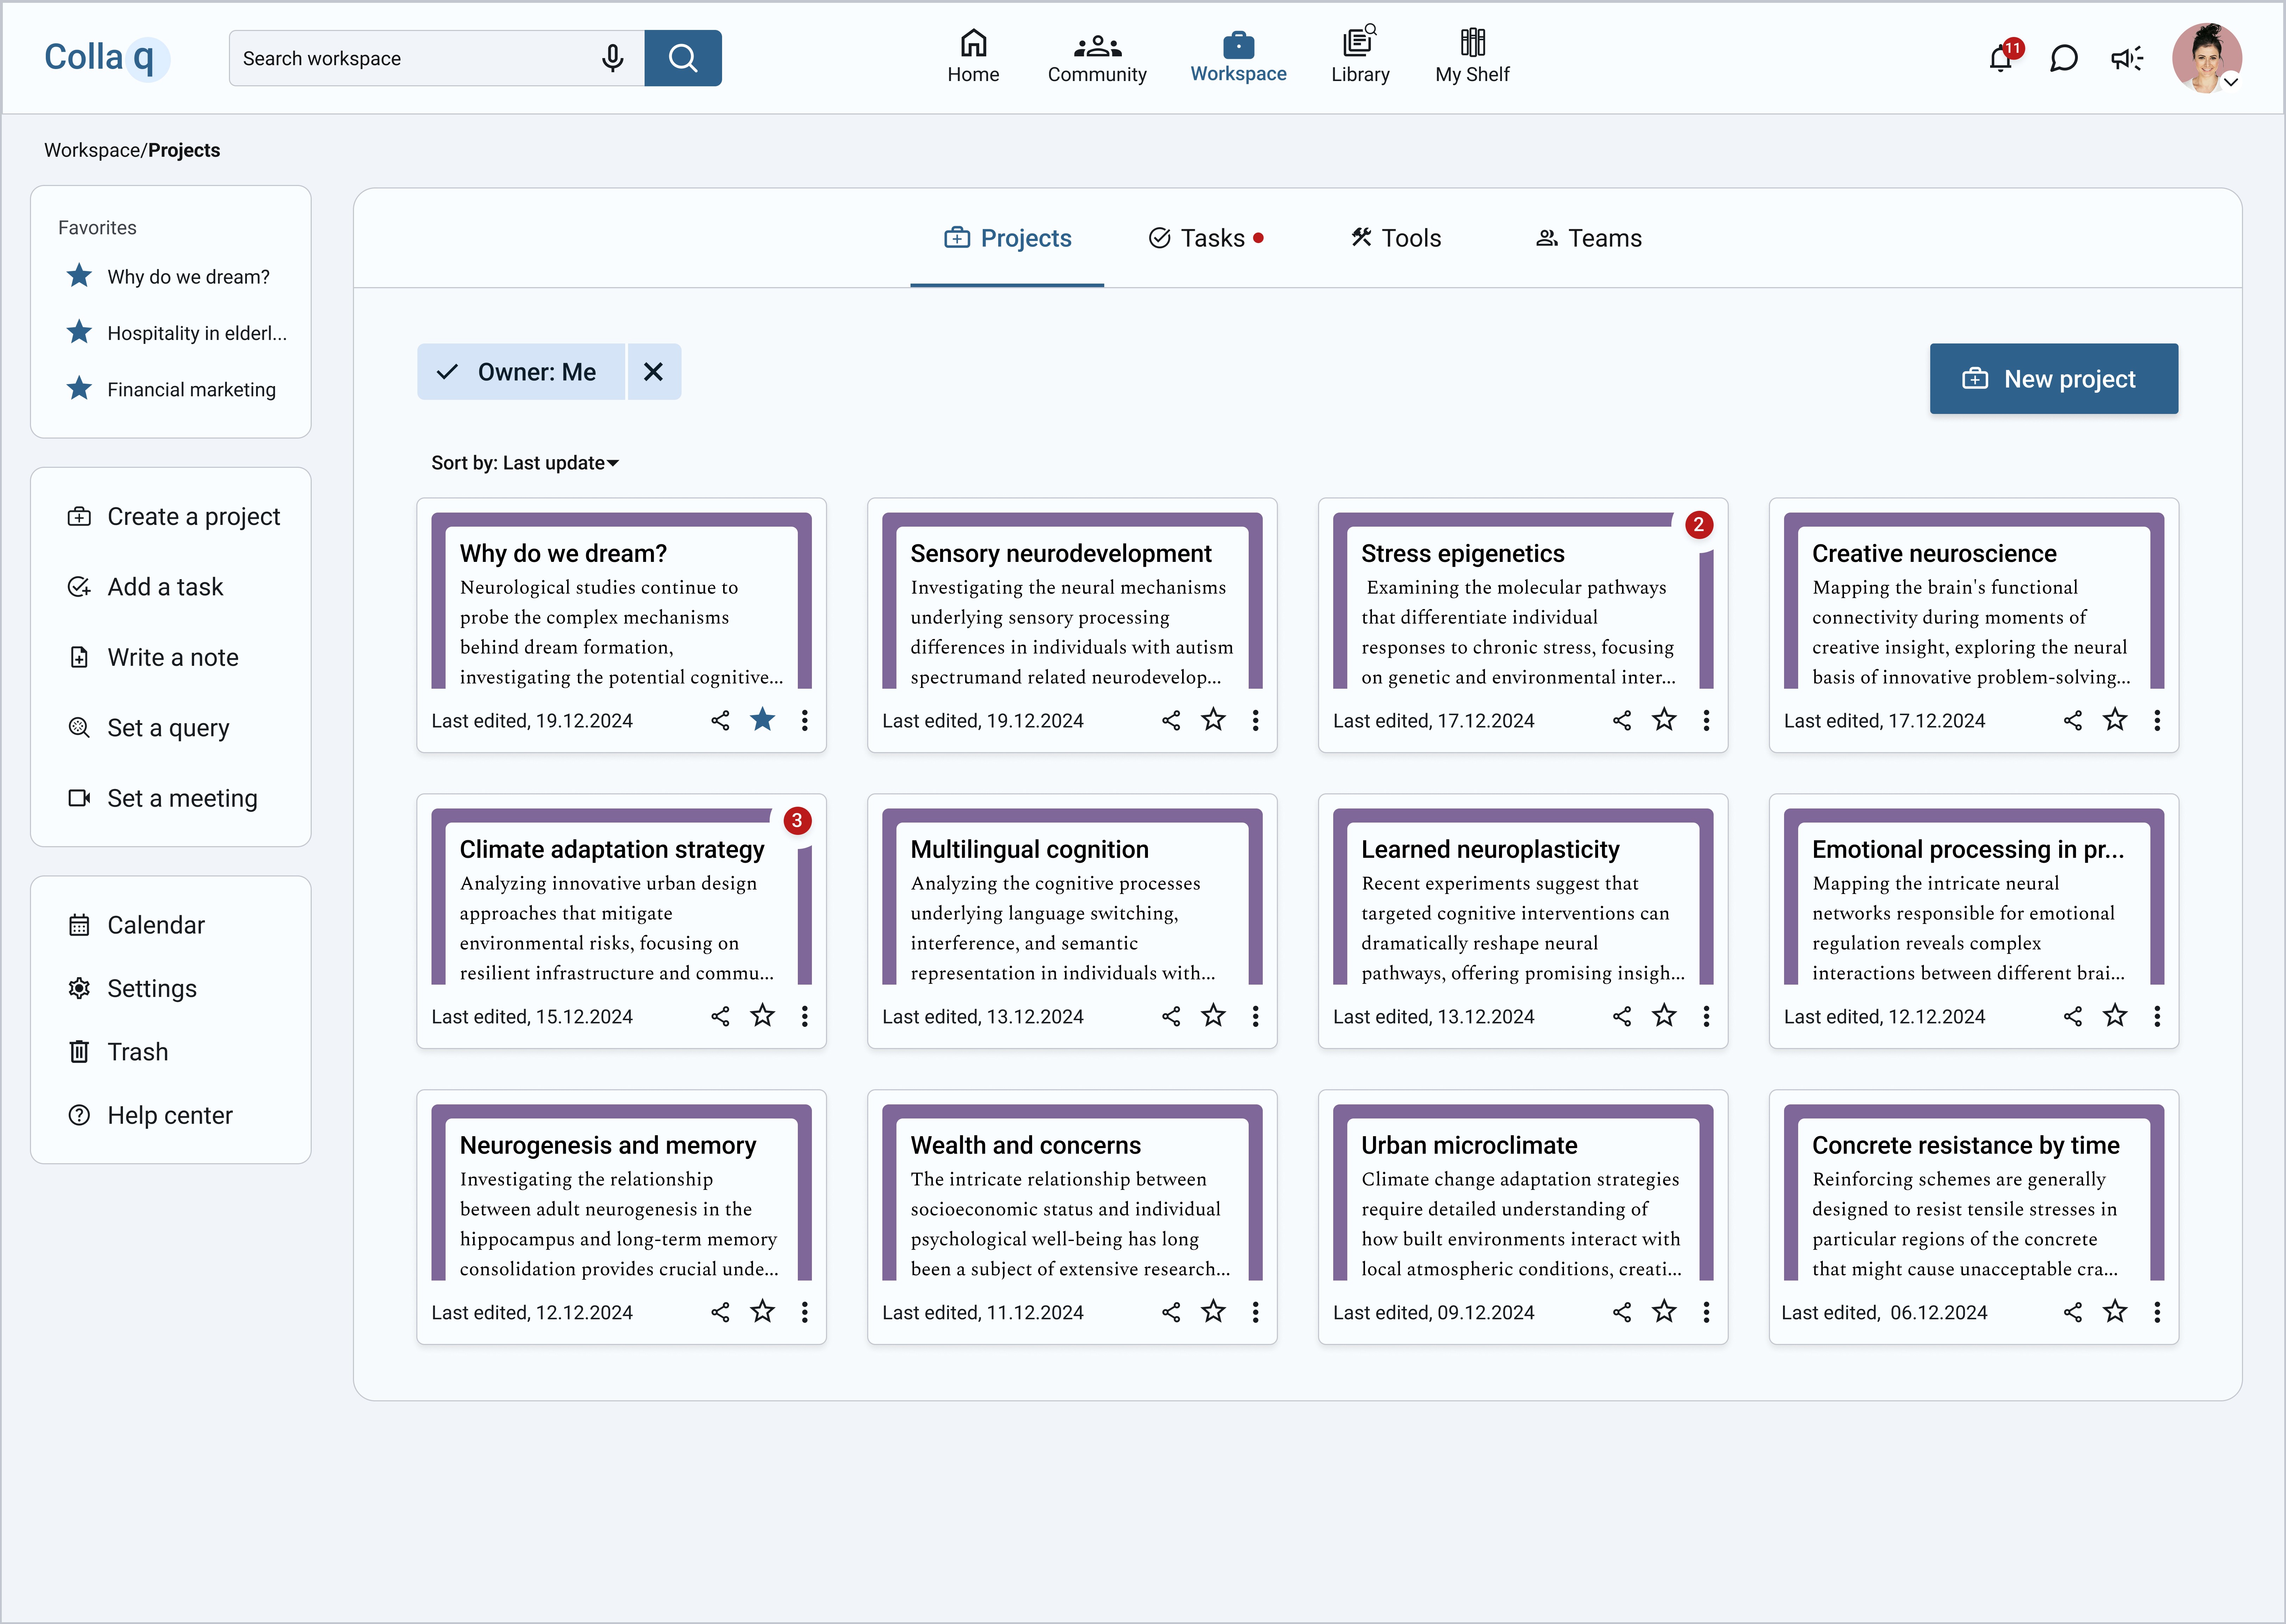Star the Sensory neurodevelopment project

pos(1213,720)
